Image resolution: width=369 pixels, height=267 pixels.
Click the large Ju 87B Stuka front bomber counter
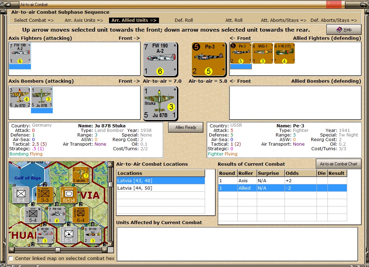(160, 103)
